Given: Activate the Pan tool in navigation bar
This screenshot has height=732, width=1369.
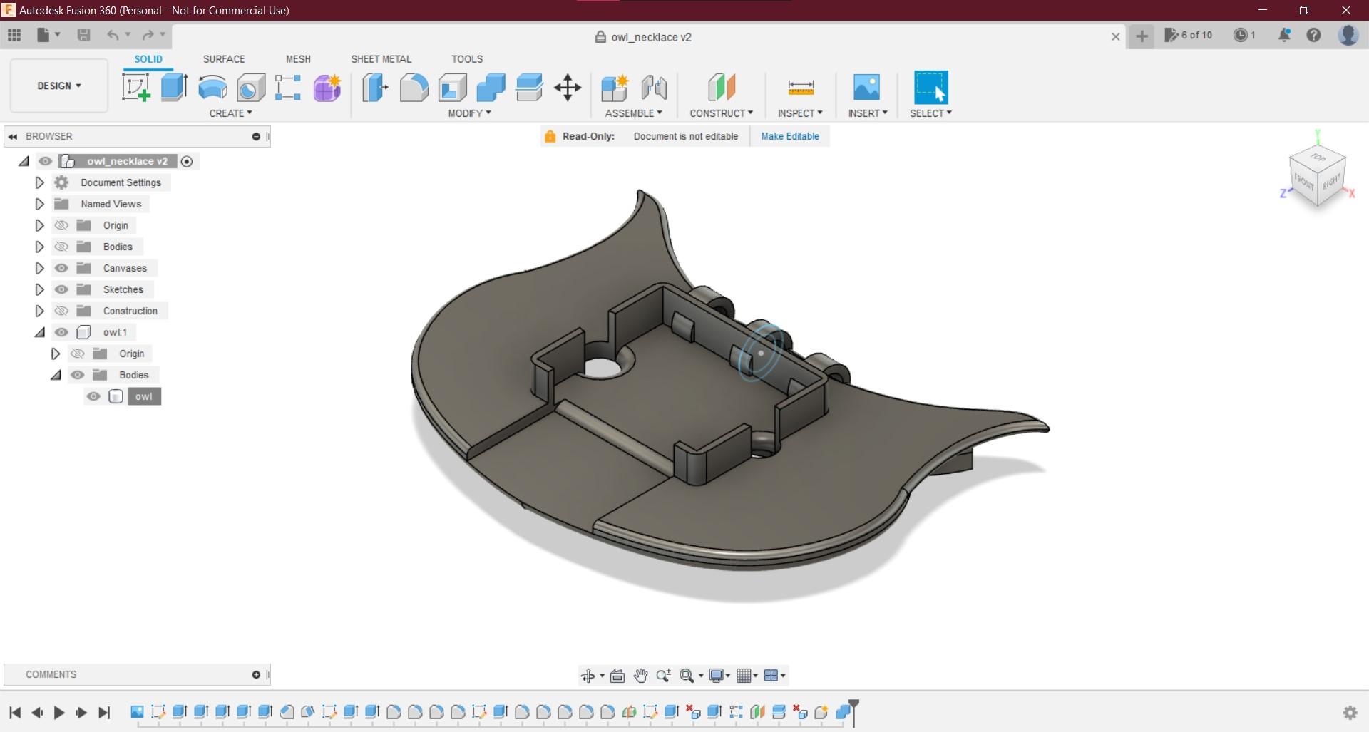Looking at the screenshot, I should tap(640, 675).
